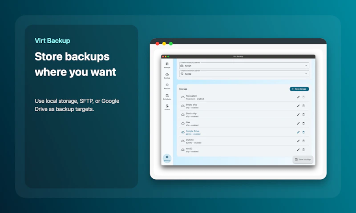The image size is (356, 213).
Task: Click the 'Virt Backup' window title
Action: pyautogui.click(x=238, y=56)
